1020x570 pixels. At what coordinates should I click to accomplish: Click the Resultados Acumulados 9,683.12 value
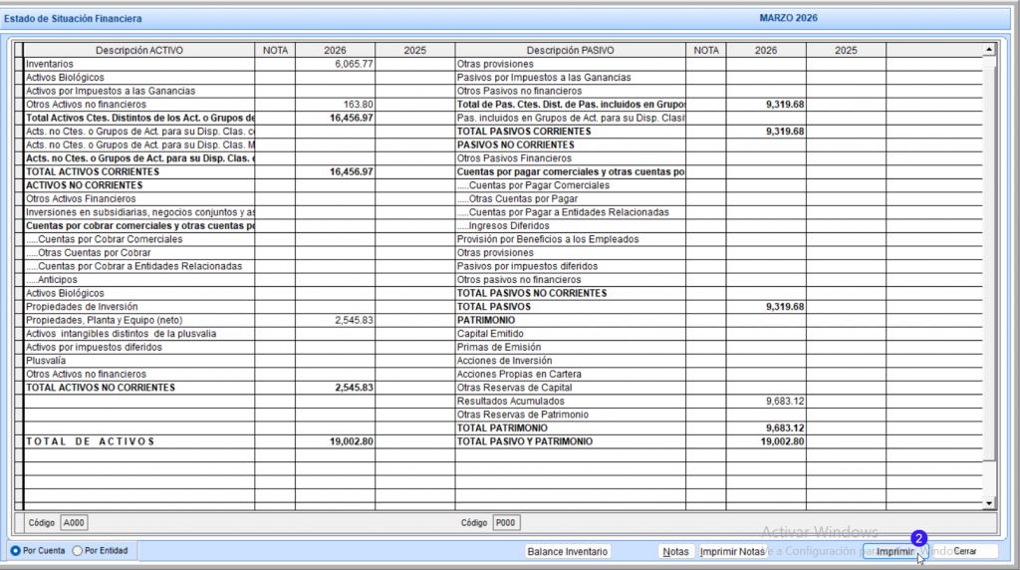766,401
